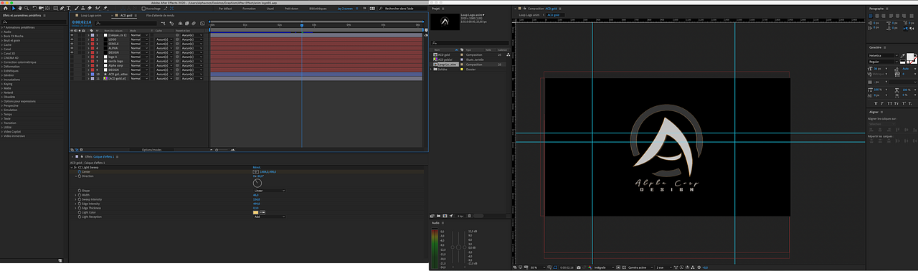This screenshot has width=918, height=271.
Task: Select the Puppet pin tool
Action: tap(105, 9)
